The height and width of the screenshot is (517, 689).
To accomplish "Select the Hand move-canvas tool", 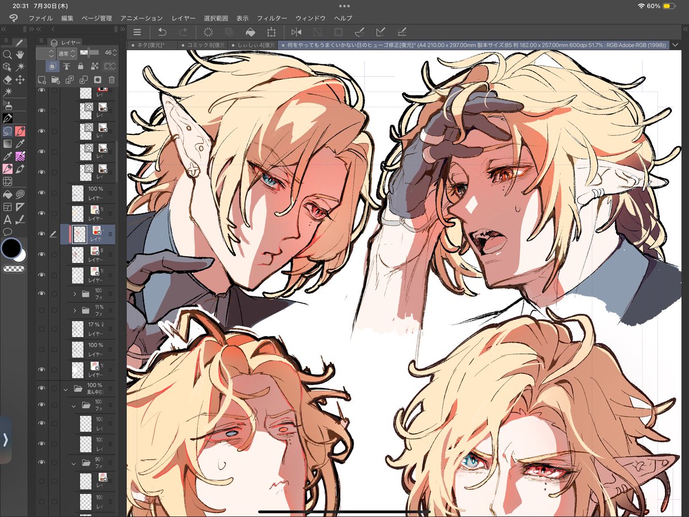I will 20,54.
